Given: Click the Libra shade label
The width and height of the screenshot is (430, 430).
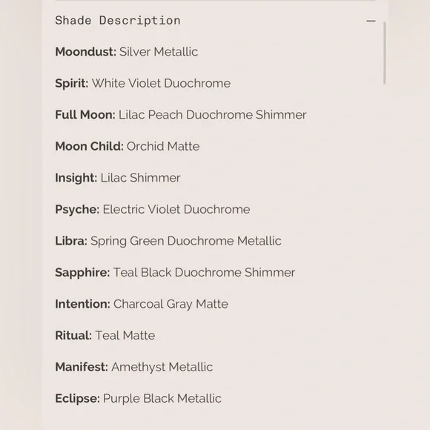Looking at the screenshot, I should click(x=71, y=241).
